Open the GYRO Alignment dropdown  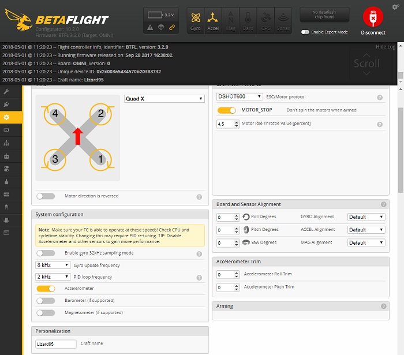point(366,217)
